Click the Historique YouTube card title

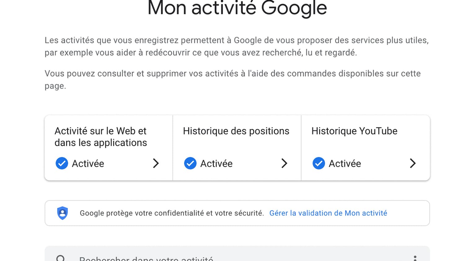pyautogui.click(x=354, y=131)
